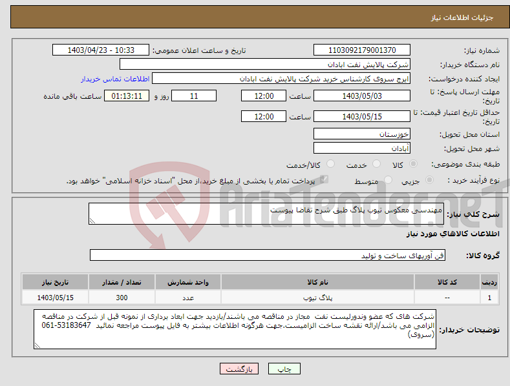Click the price validity time 12:00 field
The image size is (510, 386).
(264, 116)
